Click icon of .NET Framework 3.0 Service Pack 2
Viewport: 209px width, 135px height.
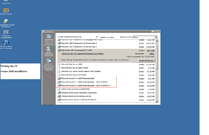[59, 47]
